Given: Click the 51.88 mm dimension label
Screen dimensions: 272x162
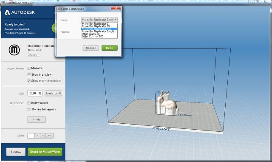Looking at the screenshot, I should coord(185,115).
